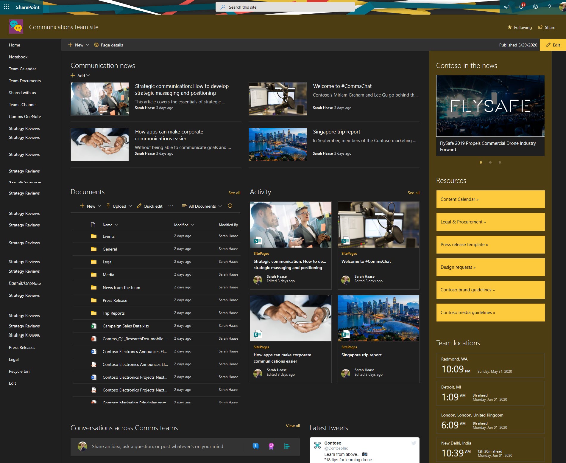Screen dimensions: 566x463
Task: Open Notebook from the left navigation
Action: 18,57
